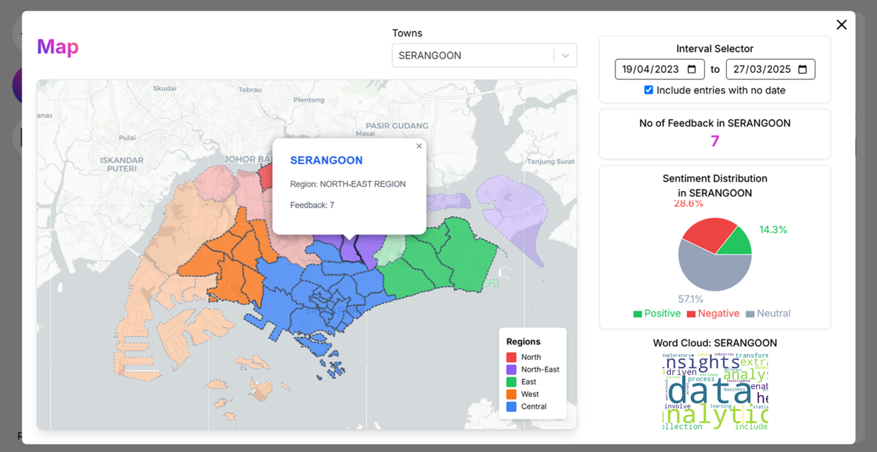Viewport: 877px width, 452px height.
Task: Toggle 'Include entries with no date' checkbox
Action: pos(649,90)
